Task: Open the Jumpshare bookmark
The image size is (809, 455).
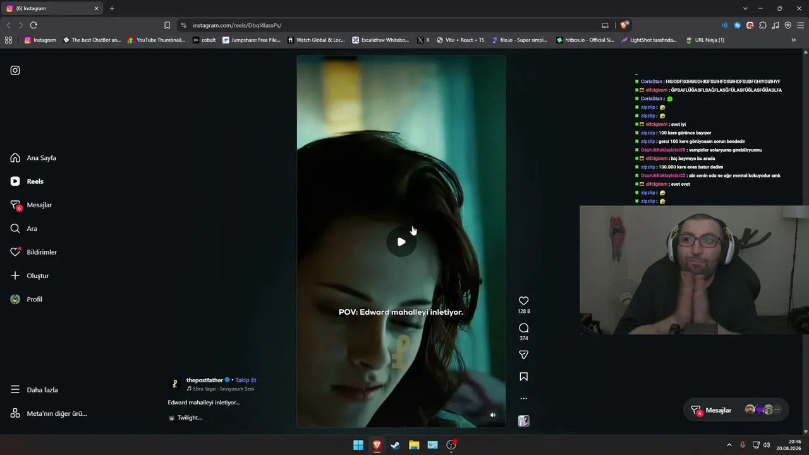Action: (x=252, y=40)
